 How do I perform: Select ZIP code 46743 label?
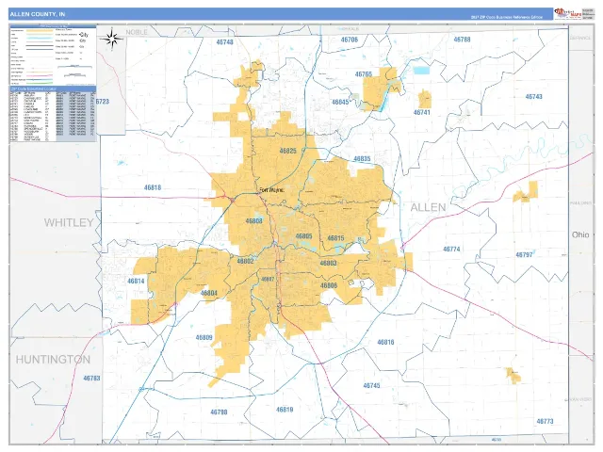[534, 96]
